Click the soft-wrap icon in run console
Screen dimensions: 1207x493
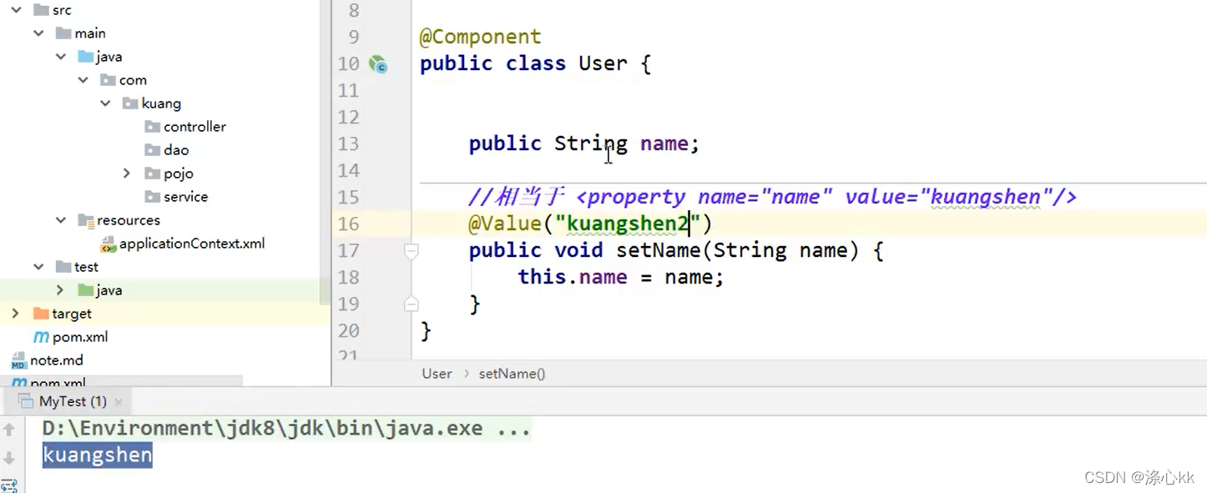click(9, 485)
